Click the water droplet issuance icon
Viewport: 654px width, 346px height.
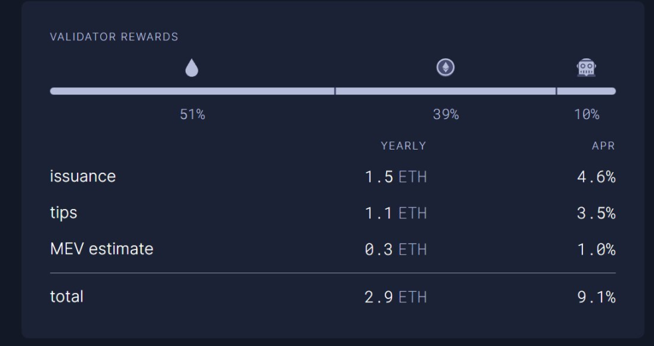point(192,68)
